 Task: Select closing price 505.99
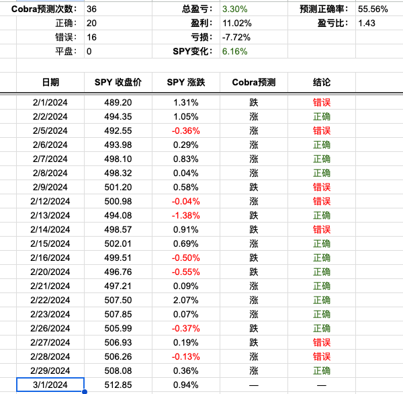[118, 328]
